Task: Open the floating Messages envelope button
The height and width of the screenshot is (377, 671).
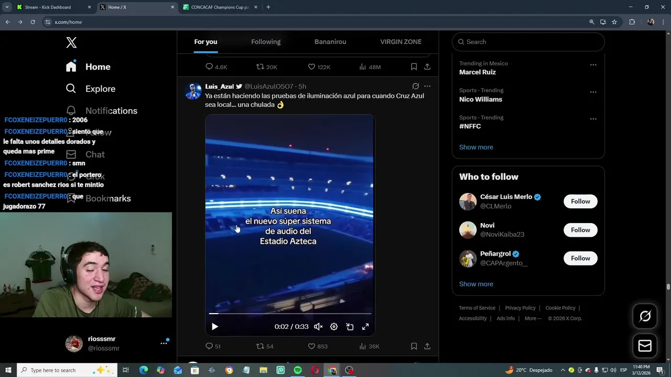Action: [645, 346]
